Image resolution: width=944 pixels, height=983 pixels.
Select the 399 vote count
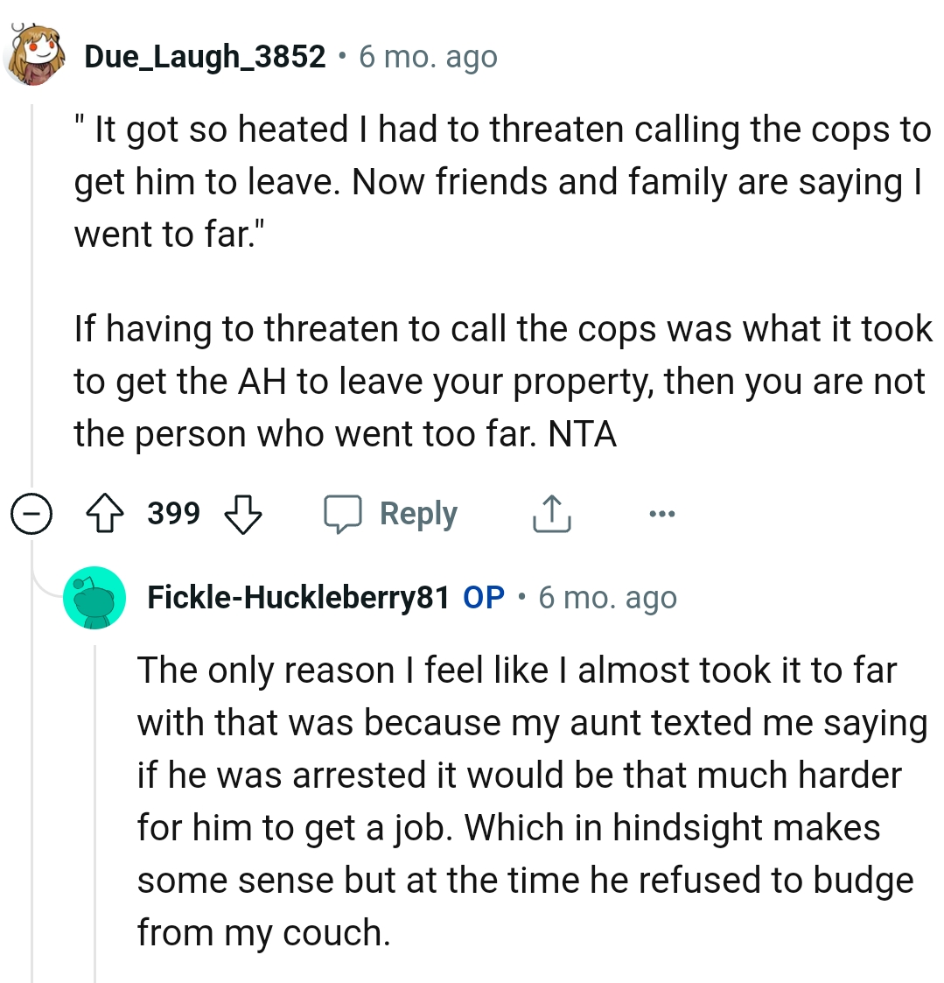[x=172, y=514]
